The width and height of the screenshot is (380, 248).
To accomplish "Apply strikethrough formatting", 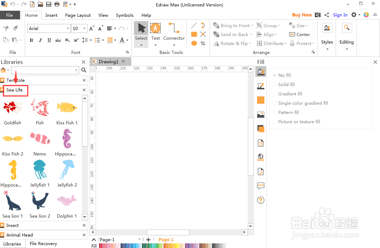I will click(x=58, y=40).
